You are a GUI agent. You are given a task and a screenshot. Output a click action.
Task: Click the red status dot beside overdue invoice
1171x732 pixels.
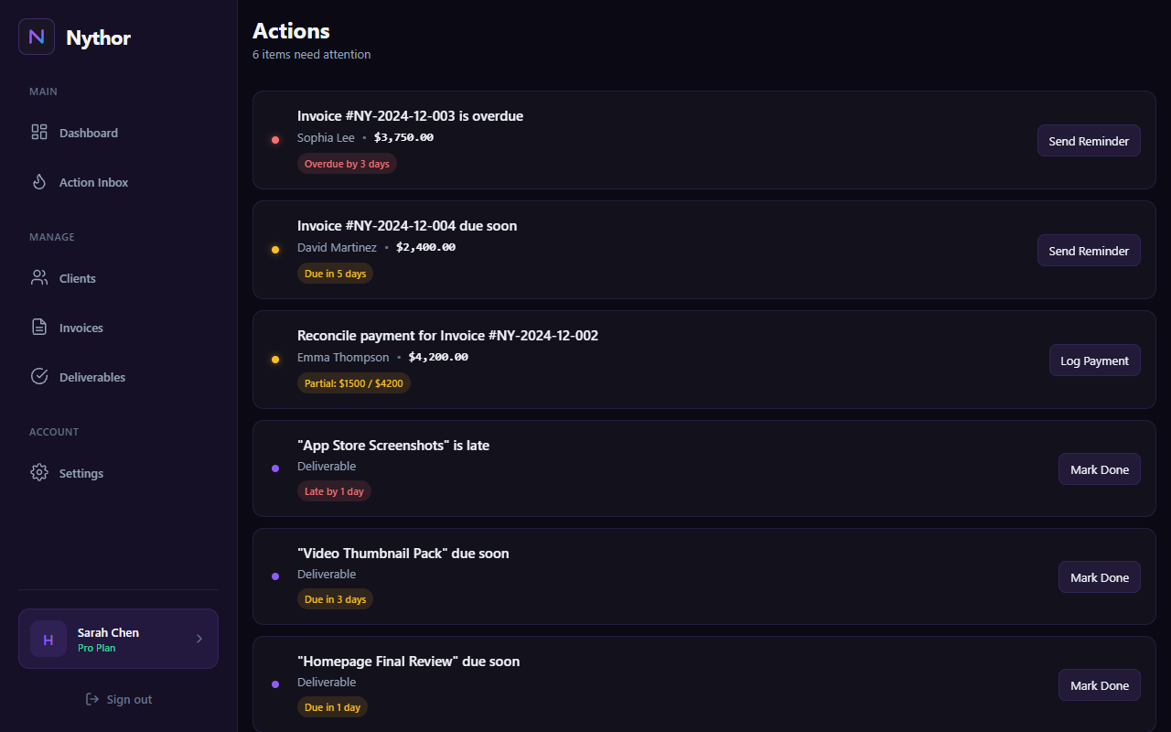pyautogui.click(x=275, y=139)
